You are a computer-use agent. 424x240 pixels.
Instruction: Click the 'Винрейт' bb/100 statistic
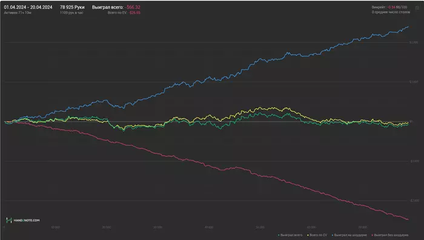pyautogui.click(x=389, y=7)
